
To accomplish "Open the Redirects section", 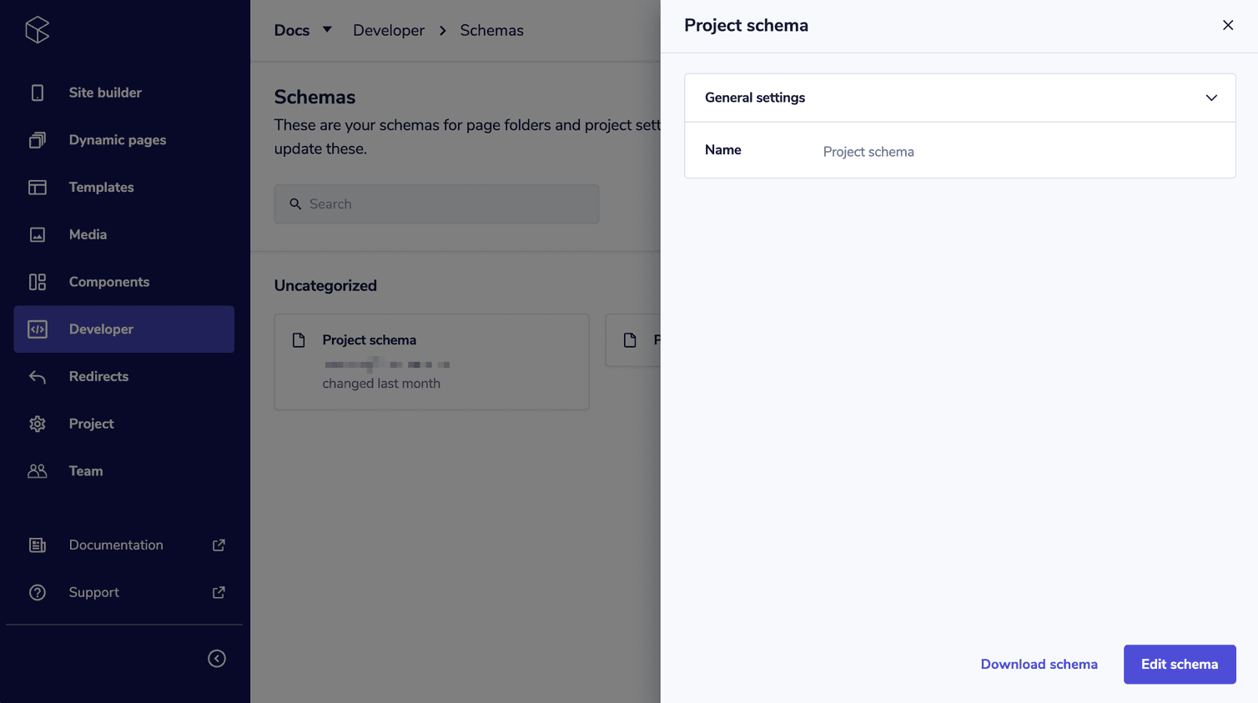I will coord(98,376).
